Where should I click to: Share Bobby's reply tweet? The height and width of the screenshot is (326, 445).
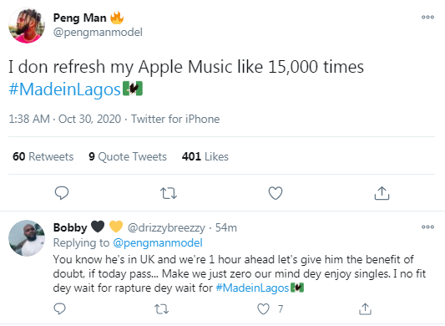[x=365, y=309]
